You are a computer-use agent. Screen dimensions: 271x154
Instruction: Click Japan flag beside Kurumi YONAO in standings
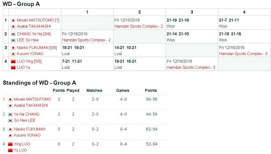(10, 135)
